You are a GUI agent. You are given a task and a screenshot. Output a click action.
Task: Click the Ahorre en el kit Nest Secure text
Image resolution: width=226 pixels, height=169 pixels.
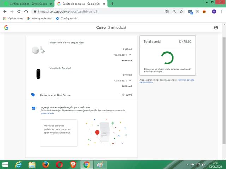pos(55,95)
